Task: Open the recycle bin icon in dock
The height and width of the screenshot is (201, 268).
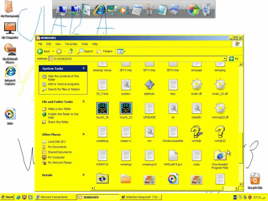Action: (206, 9)
